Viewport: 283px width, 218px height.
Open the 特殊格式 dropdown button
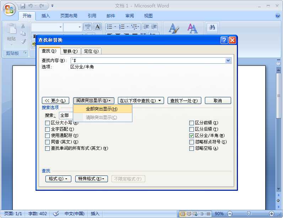(x=92, y=179)
